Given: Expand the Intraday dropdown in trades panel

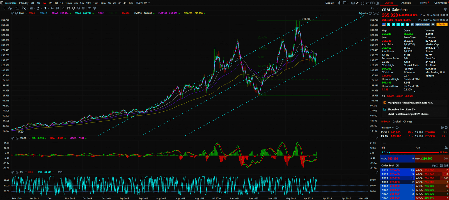Looking at the screenshot, I should 387,128.
